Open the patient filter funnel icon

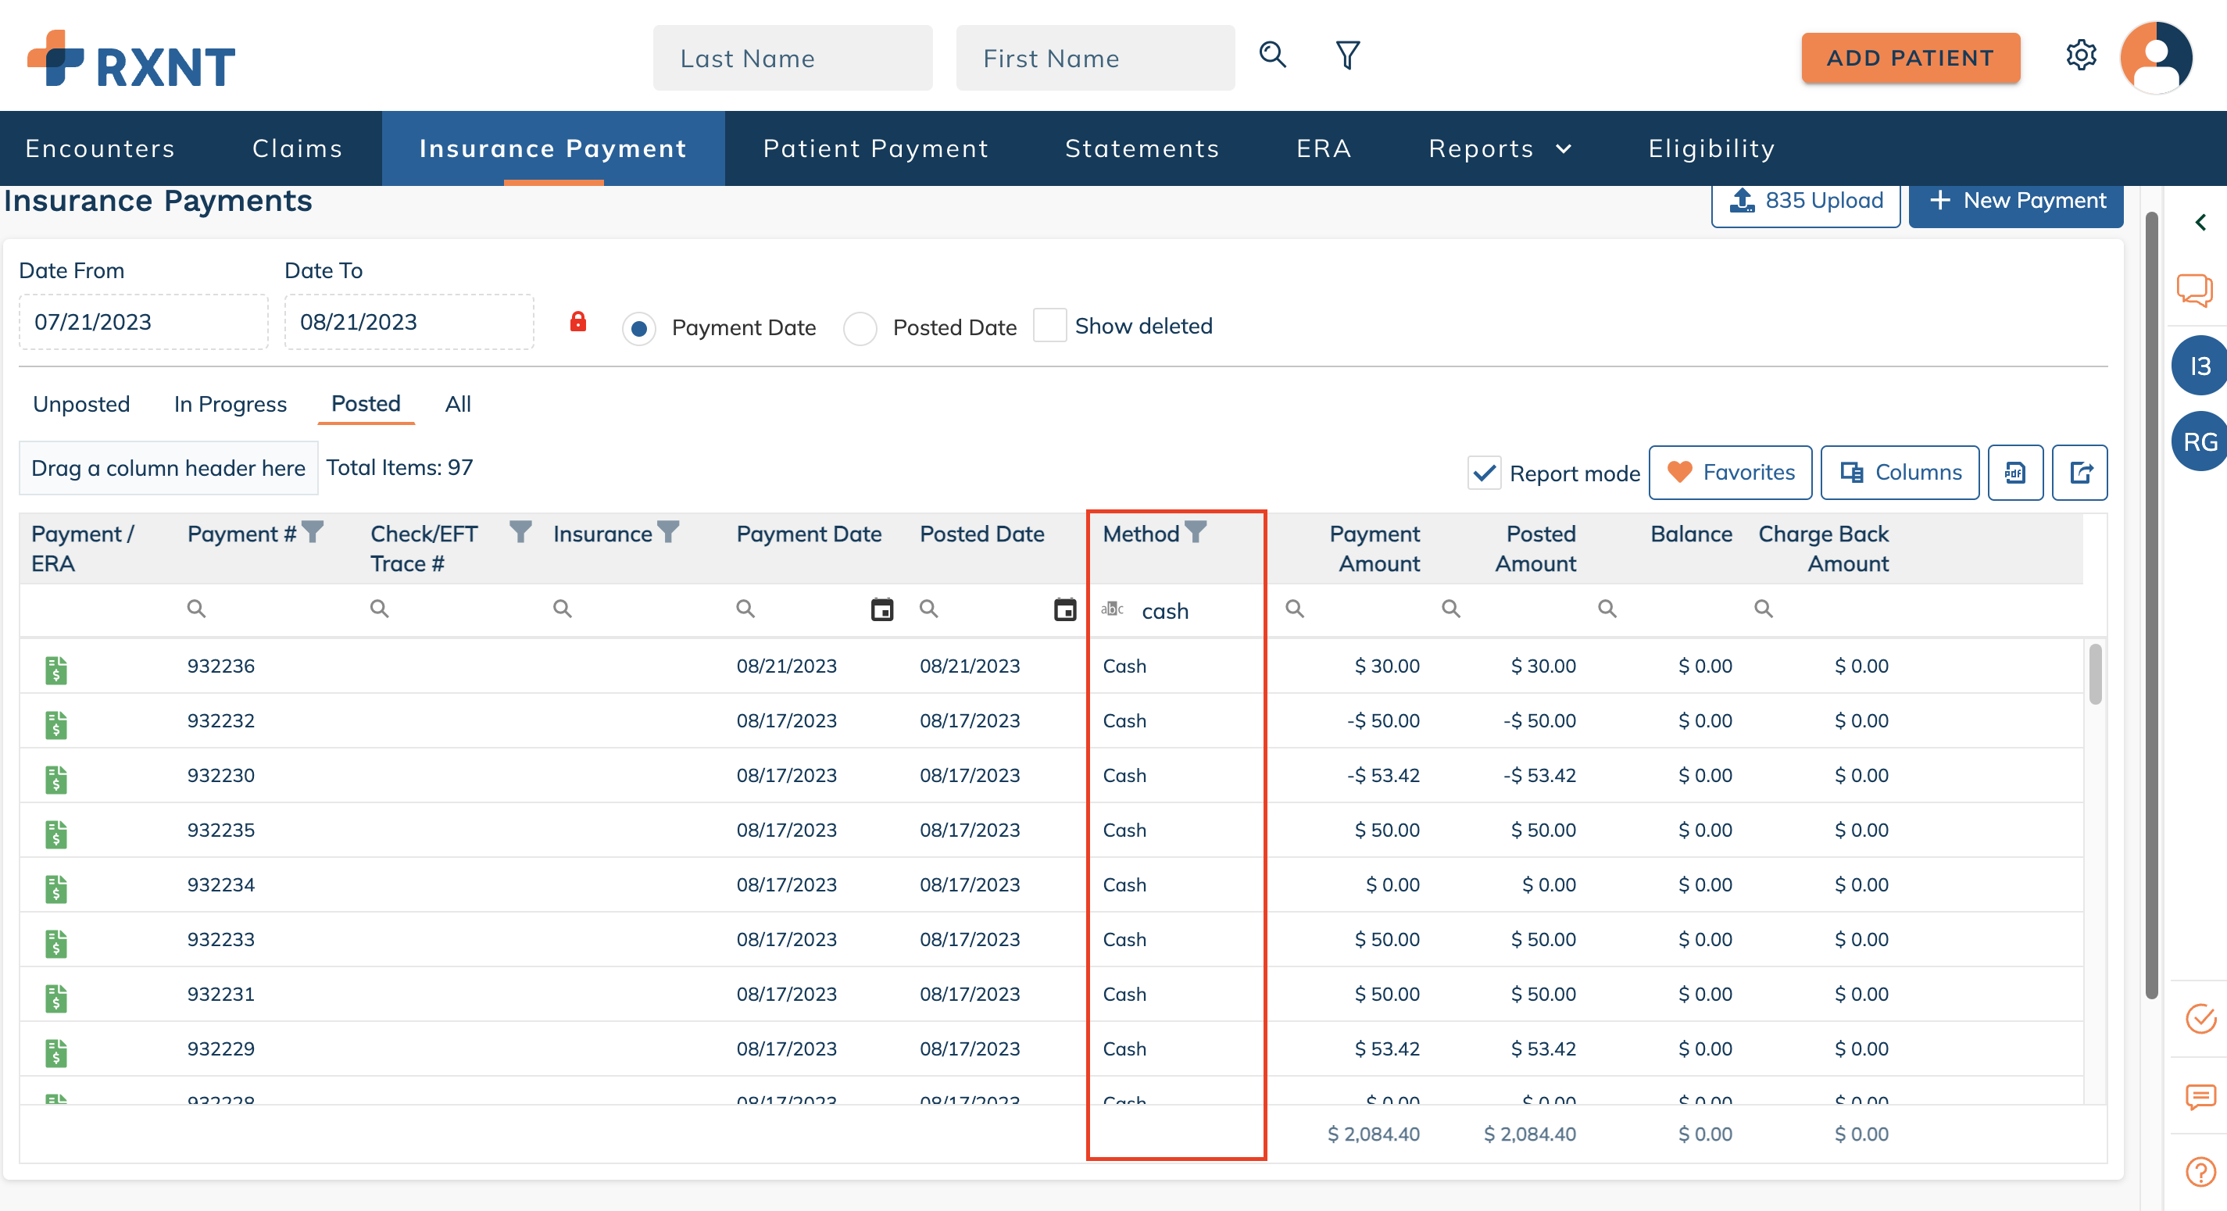[1347, 55]
